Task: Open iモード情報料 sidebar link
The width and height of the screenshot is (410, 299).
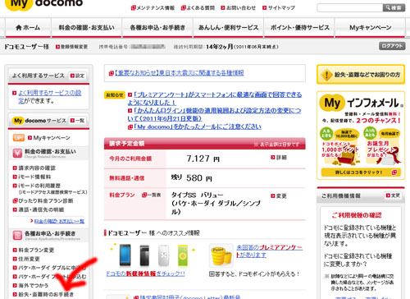Action: (32, 177)
